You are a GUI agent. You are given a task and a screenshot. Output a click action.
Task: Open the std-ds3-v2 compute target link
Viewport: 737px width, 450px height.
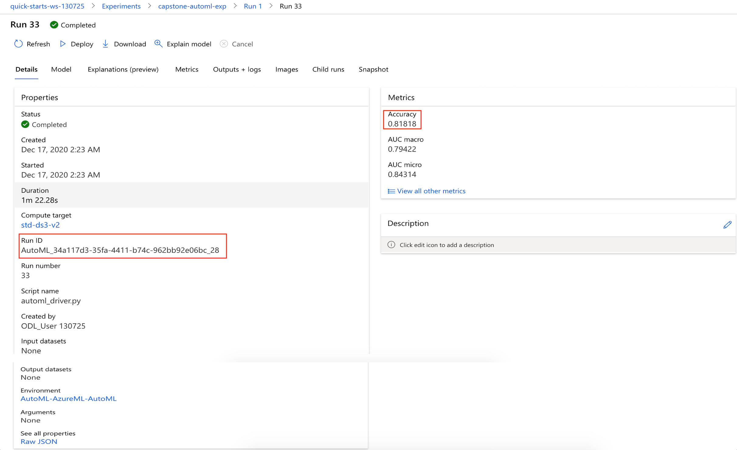click(x=40, y=225)
